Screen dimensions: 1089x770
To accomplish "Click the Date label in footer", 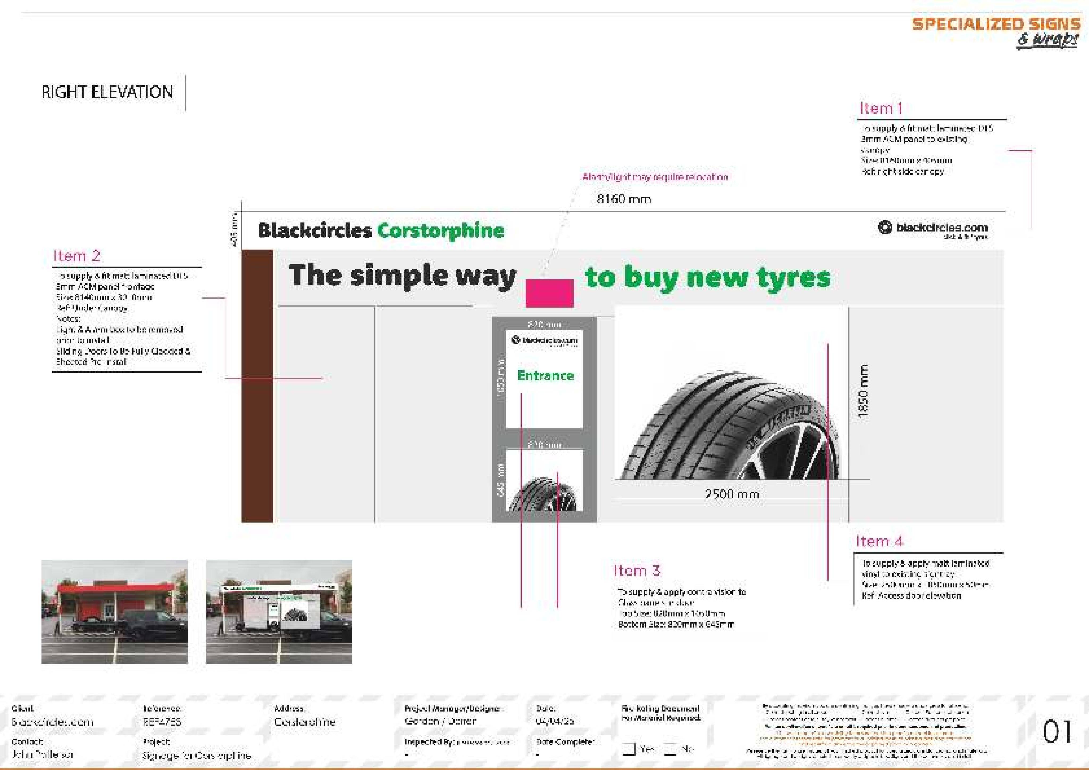I will coord(546,709).
